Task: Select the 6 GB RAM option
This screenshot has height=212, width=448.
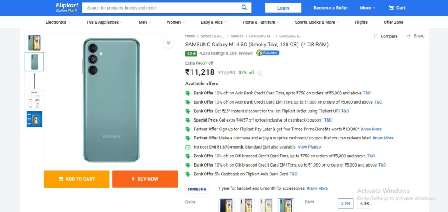Action: point(364,203)
